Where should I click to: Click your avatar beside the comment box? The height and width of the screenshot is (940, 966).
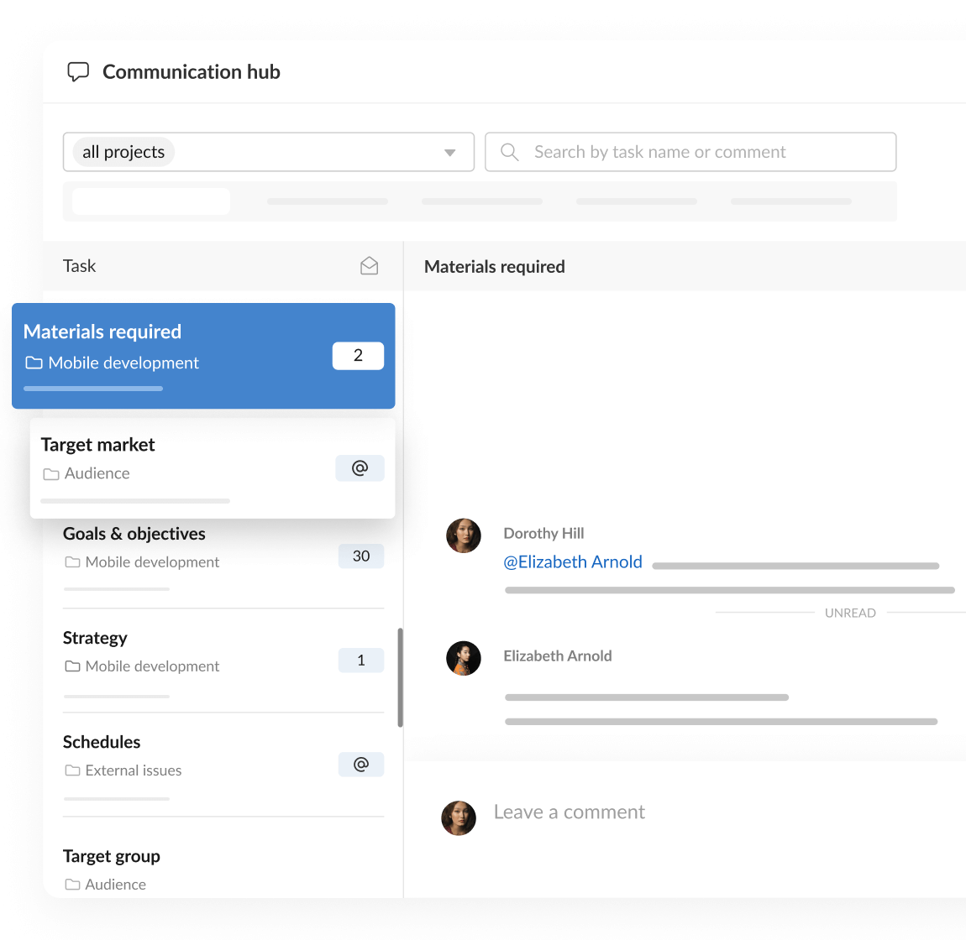(x=459, y=817)
